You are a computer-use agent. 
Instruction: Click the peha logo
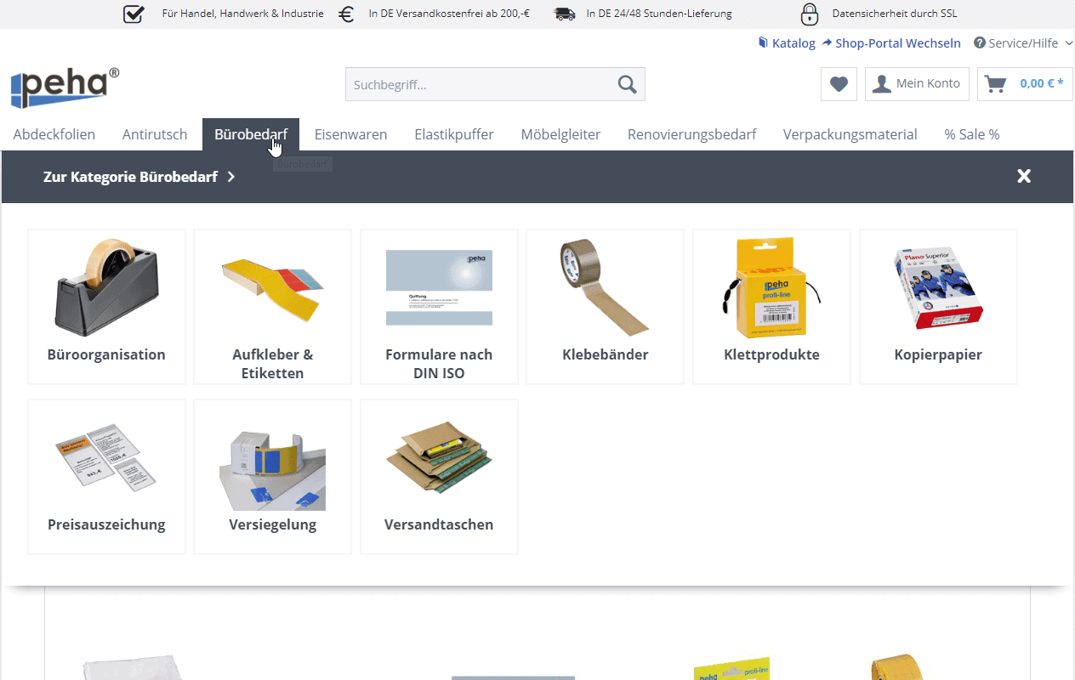tap(65, 87)
